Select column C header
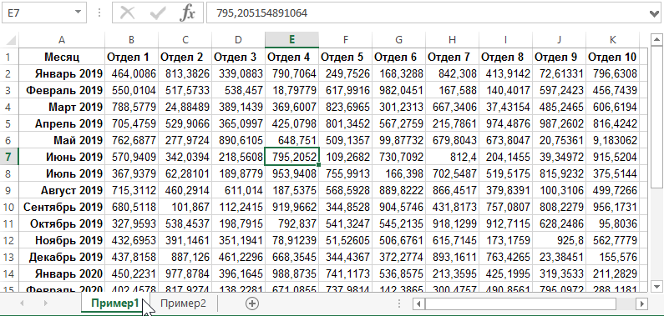Image resolution: width=664 pixels, height=316 pixels. point(185,40)
